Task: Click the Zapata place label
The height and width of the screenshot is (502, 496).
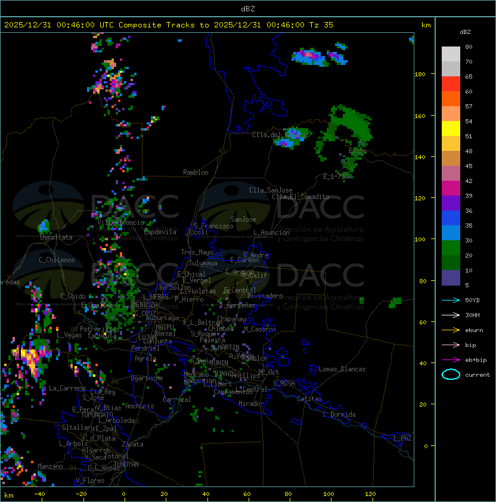Action: click(132, 444)
